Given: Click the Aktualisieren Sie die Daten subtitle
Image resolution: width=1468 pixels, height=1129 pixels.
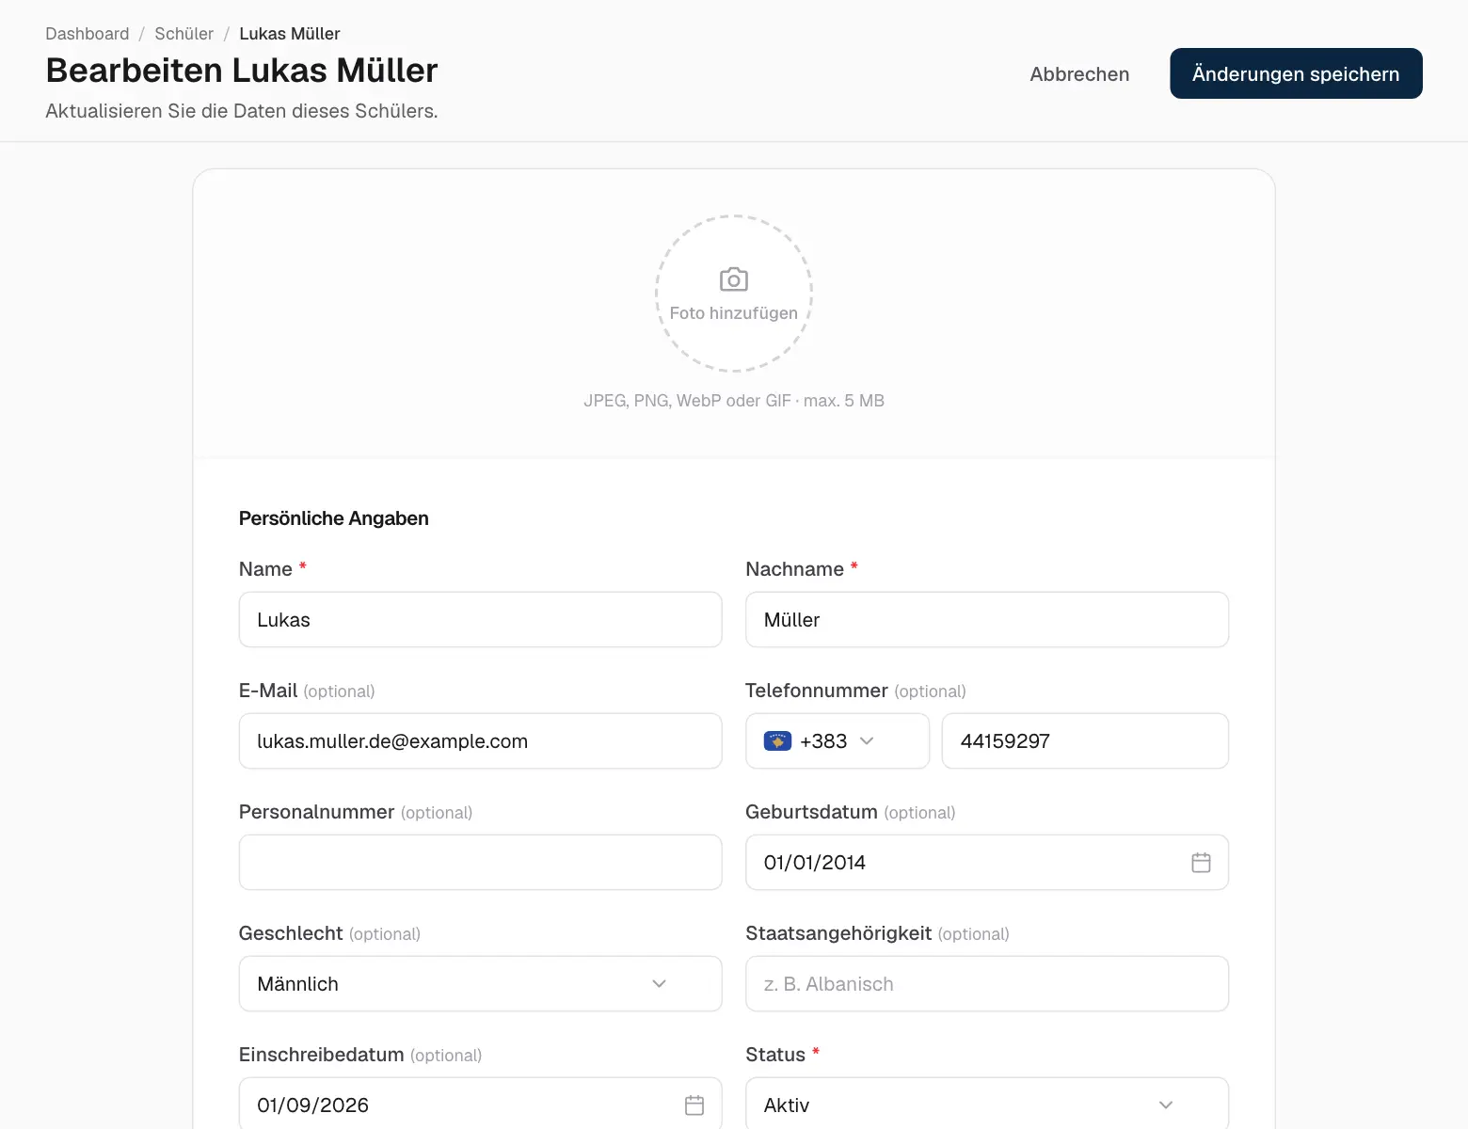Looking at the screenshot, I should [242, 111].
